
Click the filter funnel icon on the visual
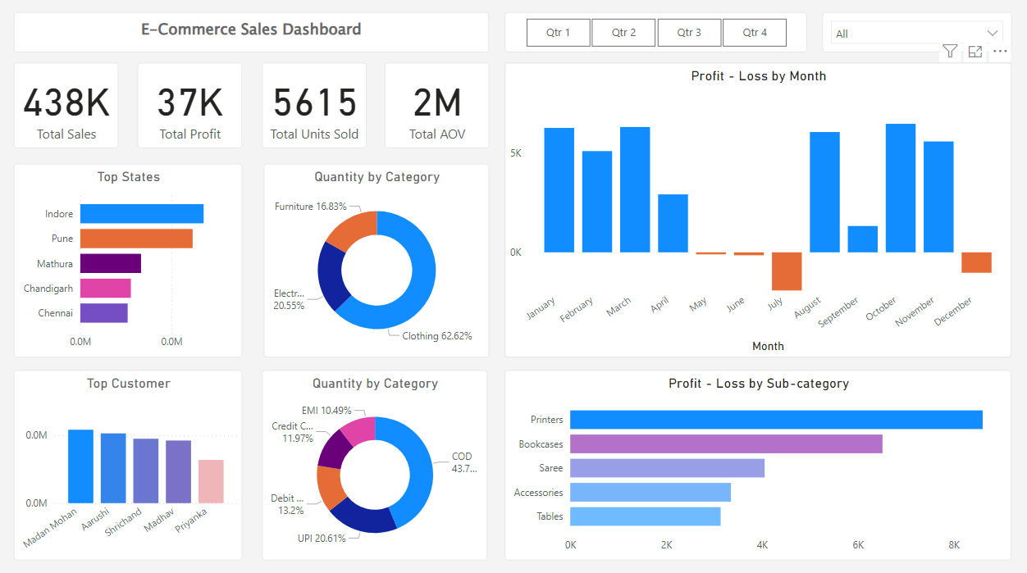949,52
